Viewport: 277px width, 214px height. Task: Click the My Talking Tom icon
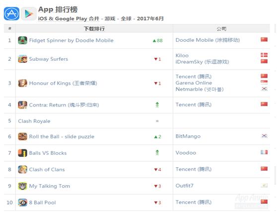point(23,186)
